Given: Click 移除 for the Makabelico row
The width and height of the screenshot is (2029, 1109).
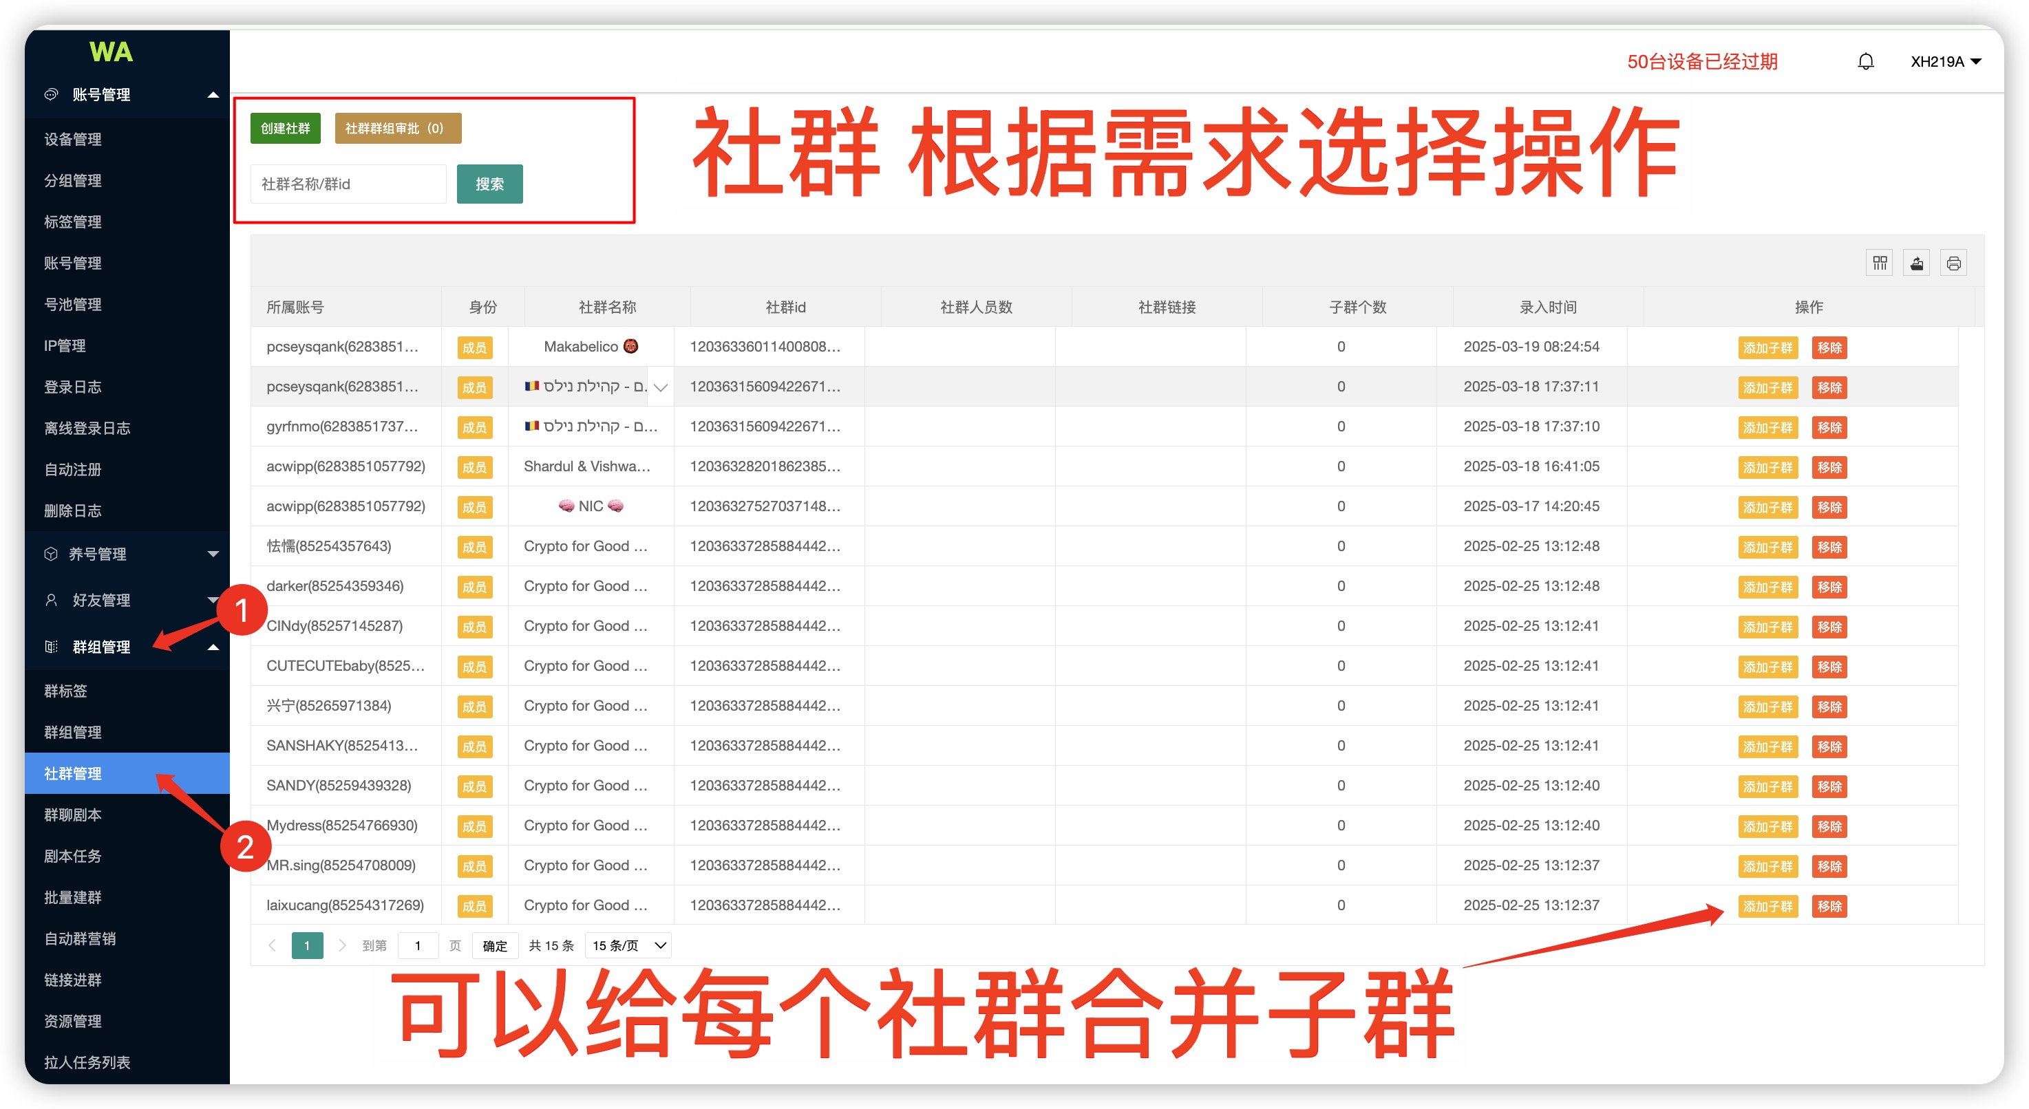Looking at the screenshot, I should click(x=1828, y=347).
